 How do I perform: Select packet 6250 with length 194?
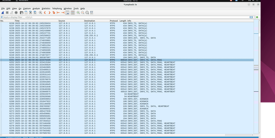(127, 57)
